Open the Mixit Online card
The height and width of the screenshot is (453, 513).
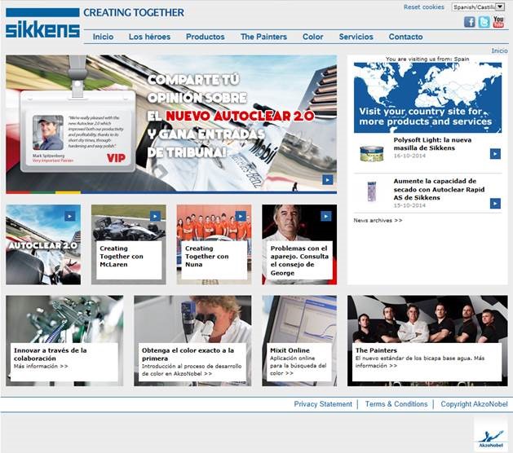point(299,341)
